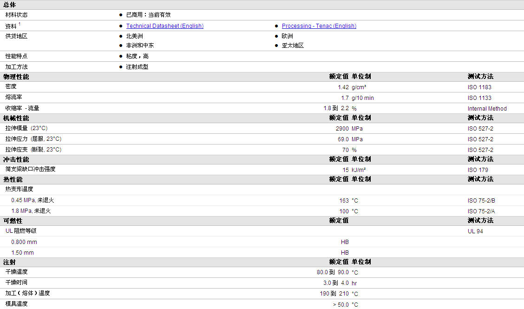Click the UL 94 test method
Image resolution: width=524 pixels, height=309 pixels.
pyautogui.click(x=475, y=231)
